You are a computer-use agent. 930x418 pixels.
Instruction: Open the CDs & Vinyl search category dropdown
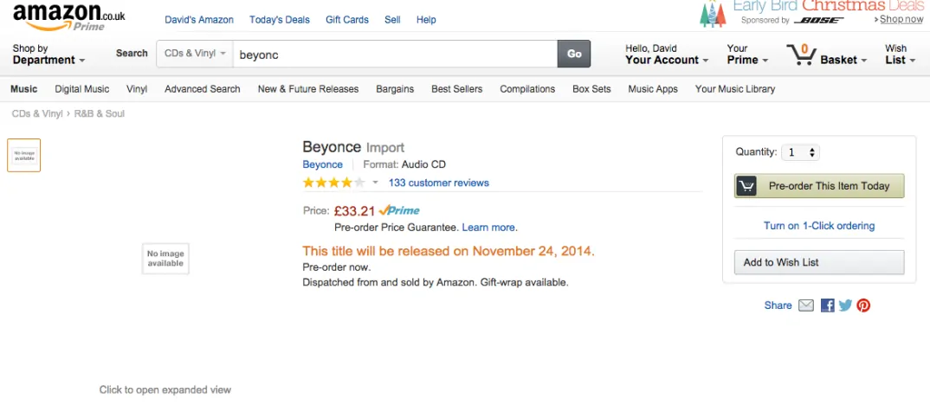pyautogui.click(x=195, y=54)
